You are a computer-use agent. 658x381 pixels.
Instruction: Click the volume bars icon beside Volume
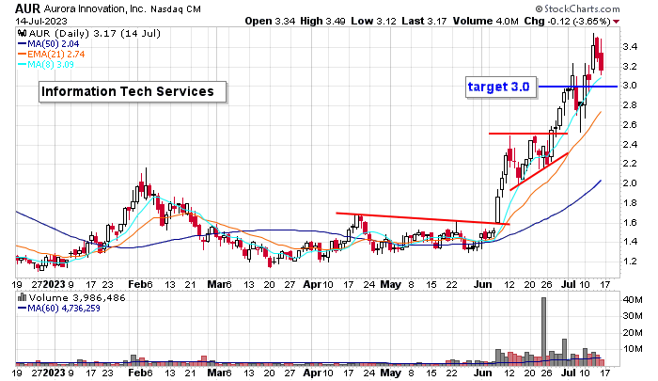pyautogui.click(x=22, y=298)
